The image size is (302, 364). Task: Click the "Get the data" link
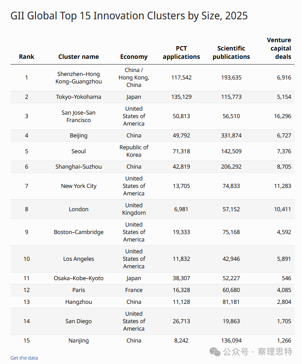coord(24,358)
